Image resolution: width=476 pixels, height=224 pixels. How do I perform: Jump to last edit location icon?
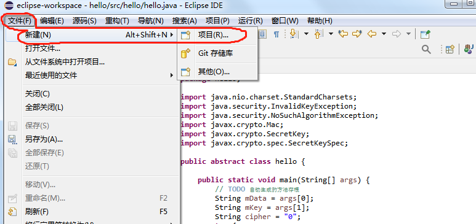pos(343,34)
